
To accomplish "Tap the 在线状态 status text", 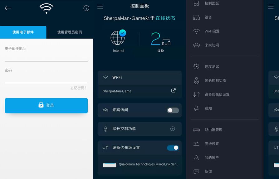I will click(x=165, y=18).
